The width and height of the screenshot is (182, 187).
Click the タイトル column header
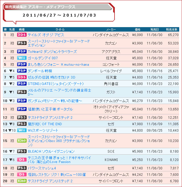[x=60, y=29]
